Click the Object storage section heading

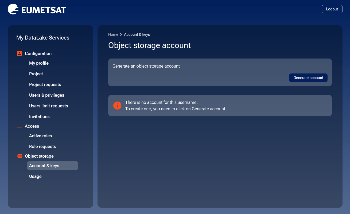39,156
